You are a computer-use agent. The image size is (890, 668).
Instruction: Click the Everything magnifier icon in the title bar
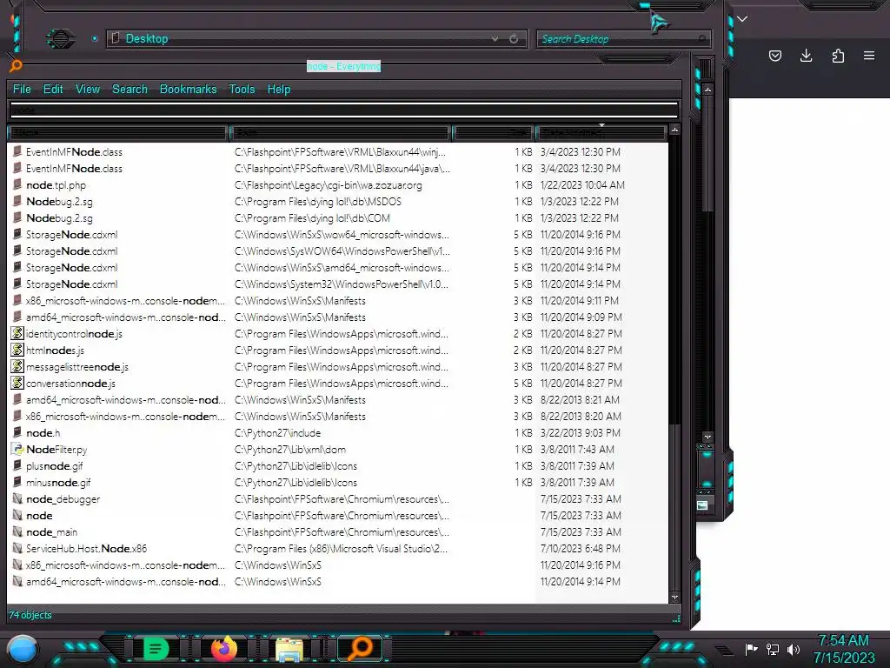[16, 65]
